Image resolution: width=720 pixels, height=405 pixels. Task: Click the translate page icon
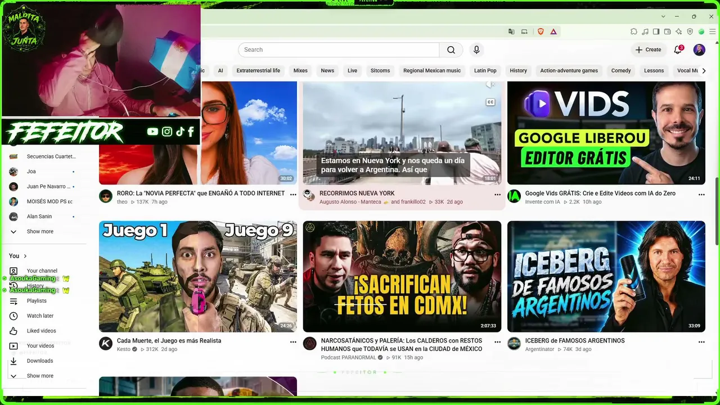[511, 31]
